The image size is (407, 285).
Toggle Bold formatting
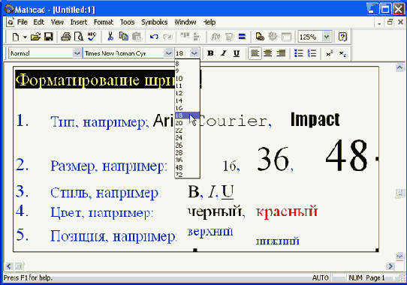coord(210,53)
